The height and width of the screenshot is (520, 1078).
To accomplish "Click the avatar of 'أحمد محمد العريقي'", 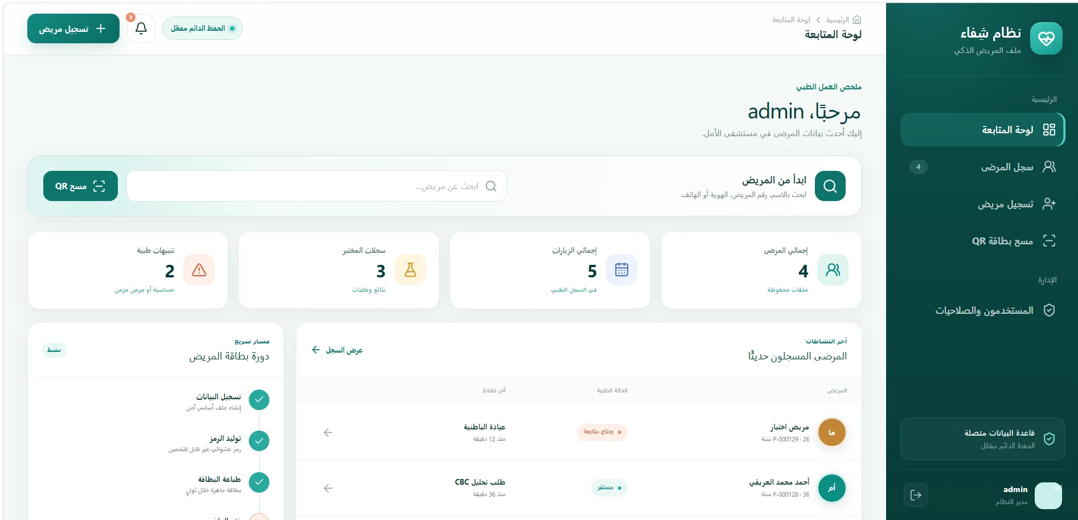I will tap(831, 488).
